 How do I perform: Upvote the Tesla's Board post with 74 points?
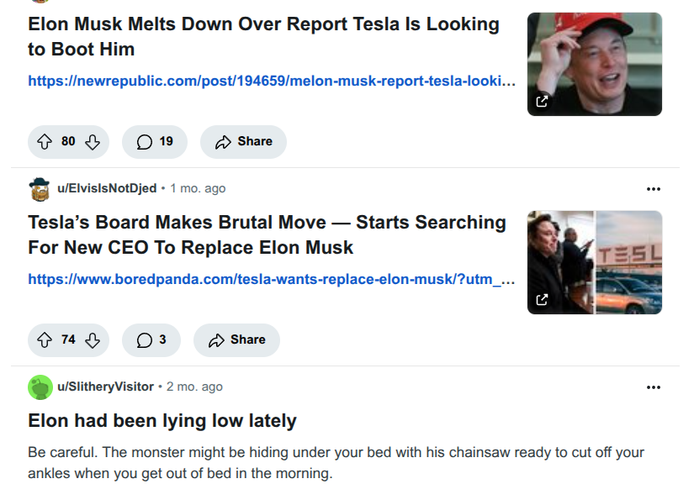tap(45, 340)
